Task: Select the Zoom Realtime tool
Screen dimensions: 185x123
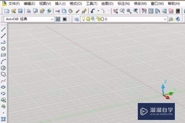Action: [122, 11]
